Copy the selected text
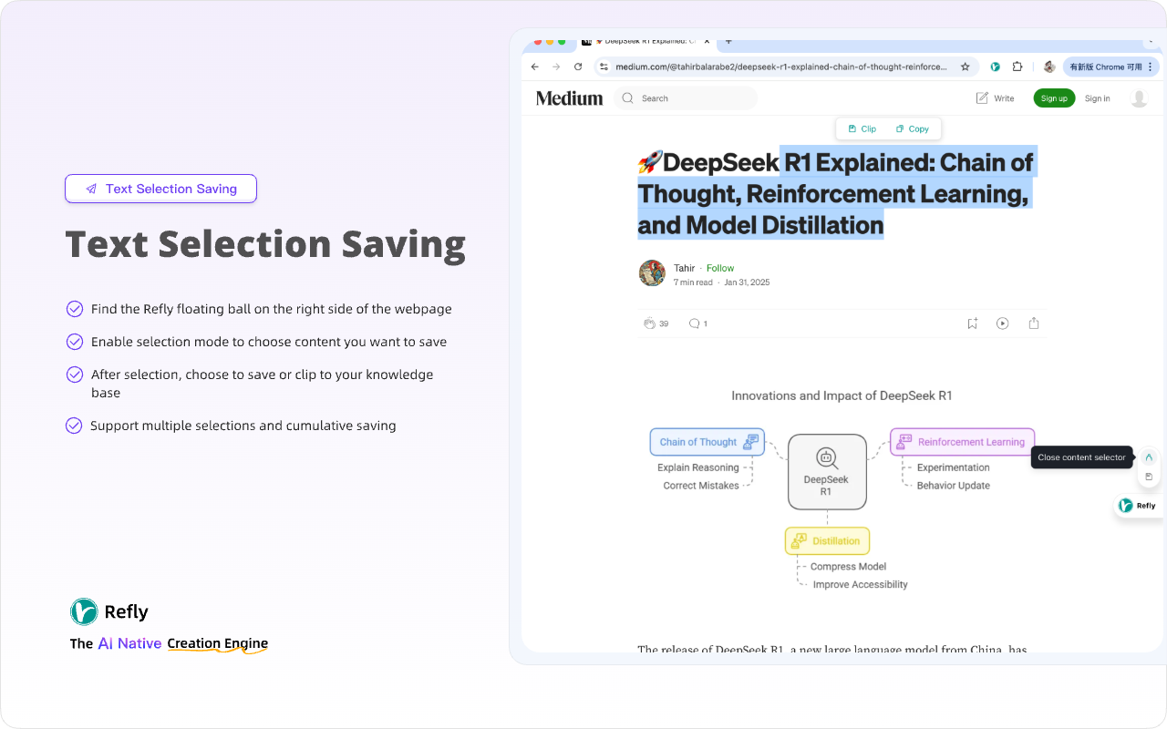This screenshot has width=1167, height=729. [912, 129]
